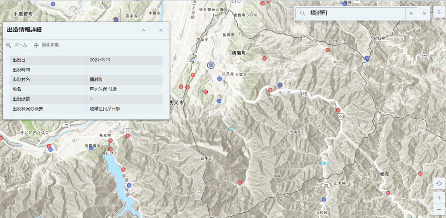Close the search widget
The width and height of the screenshot is (446, 218).
pos(424,13)
